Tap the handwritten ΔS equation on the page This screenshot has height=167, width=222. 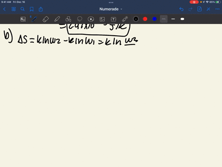click(78, 41)
